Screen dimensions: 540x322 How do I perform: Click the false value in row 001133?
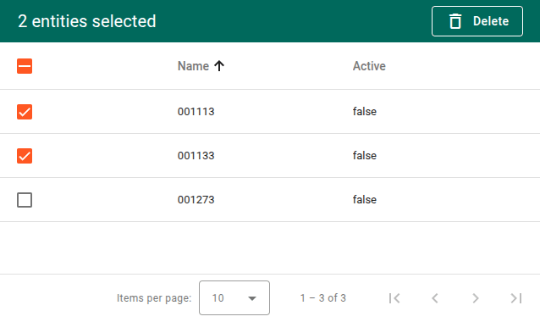click(x=364, y=156)
